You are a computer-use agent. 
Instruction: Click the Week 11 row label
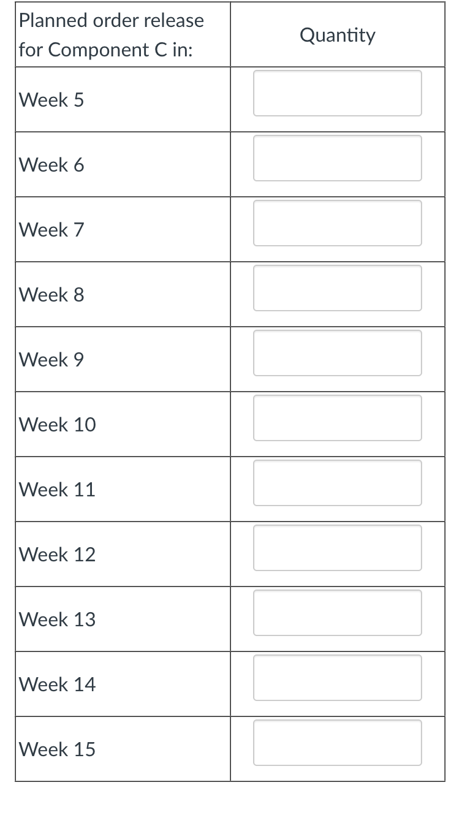click(x=56, y=490)
